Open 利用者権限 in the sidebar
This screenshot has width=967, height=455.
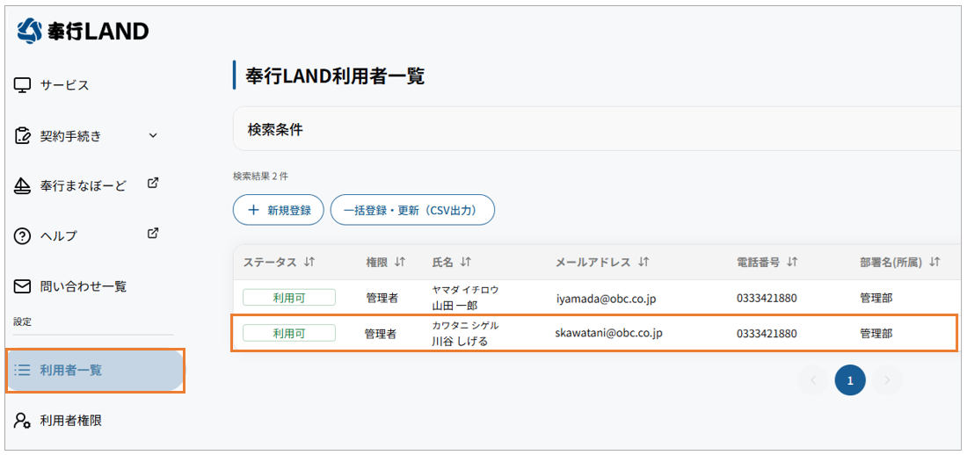[71, 421]
